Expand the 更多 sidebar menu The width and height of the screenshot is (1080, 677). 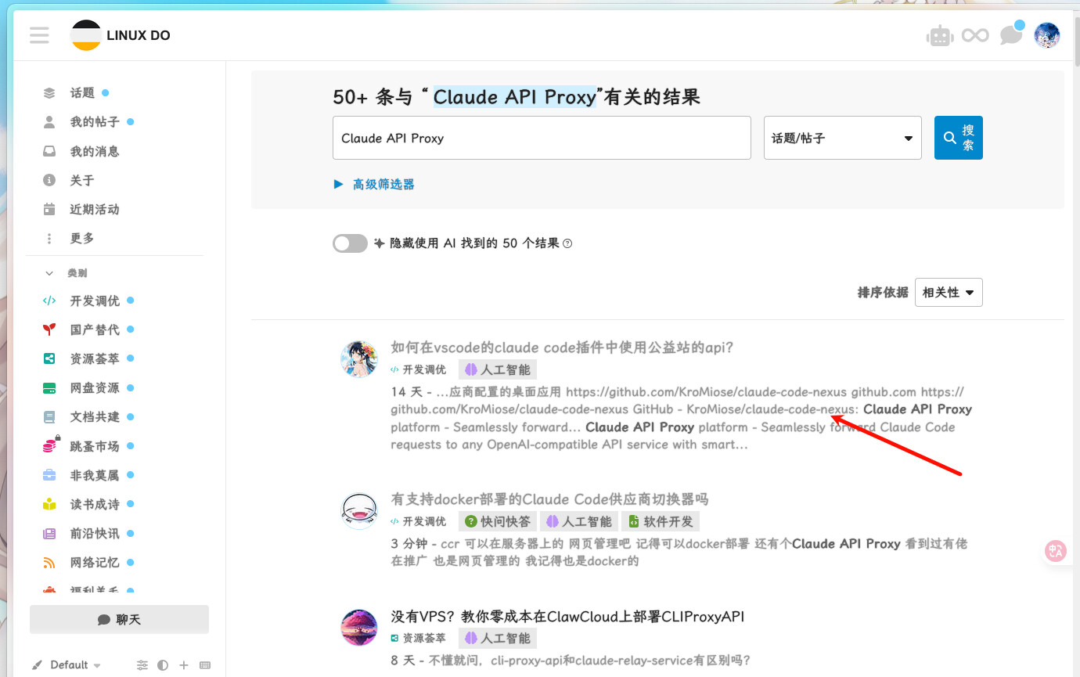81,238
